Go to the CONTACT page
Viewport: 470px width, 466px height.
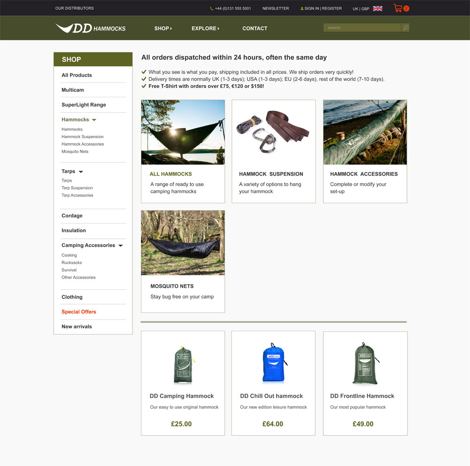[x=255, y=28]
